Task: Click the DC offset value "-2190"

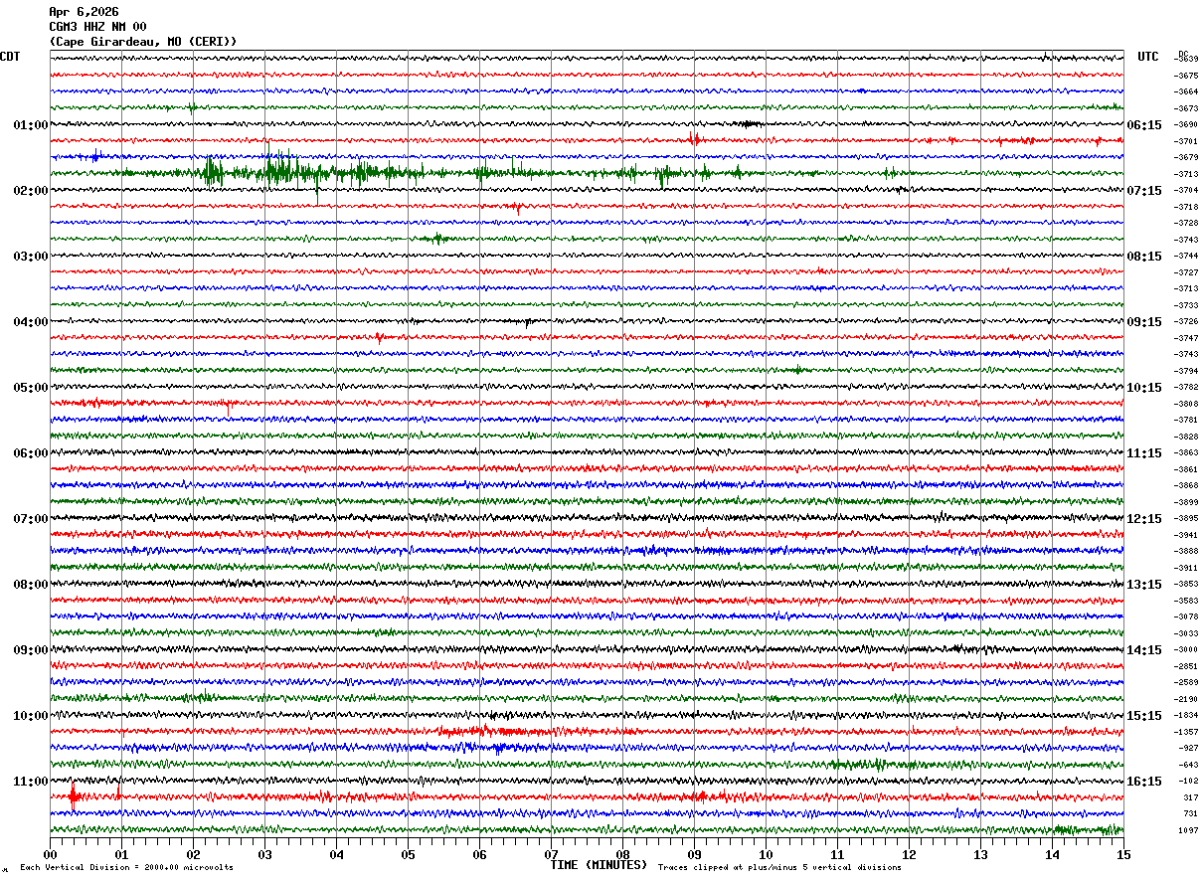Action: click(1186, 699)
